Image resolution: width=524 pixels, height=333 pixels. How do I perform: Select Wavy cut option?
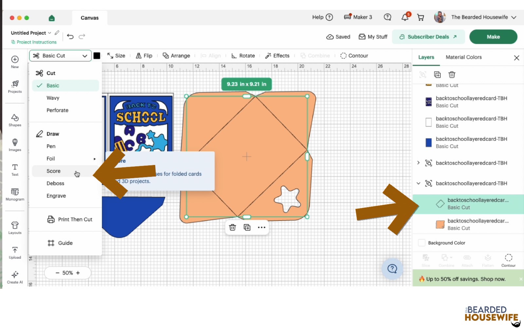coord(65,98)
